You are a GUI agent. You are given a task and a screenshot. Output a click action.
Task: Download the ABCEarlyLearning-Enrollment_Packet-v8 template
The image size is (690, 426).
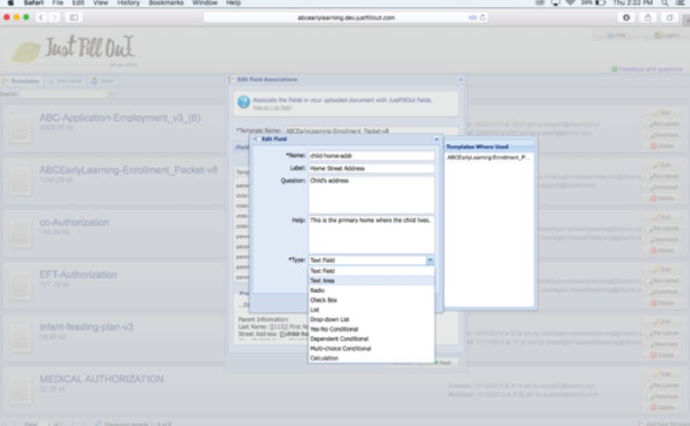(x=662, y=187)
